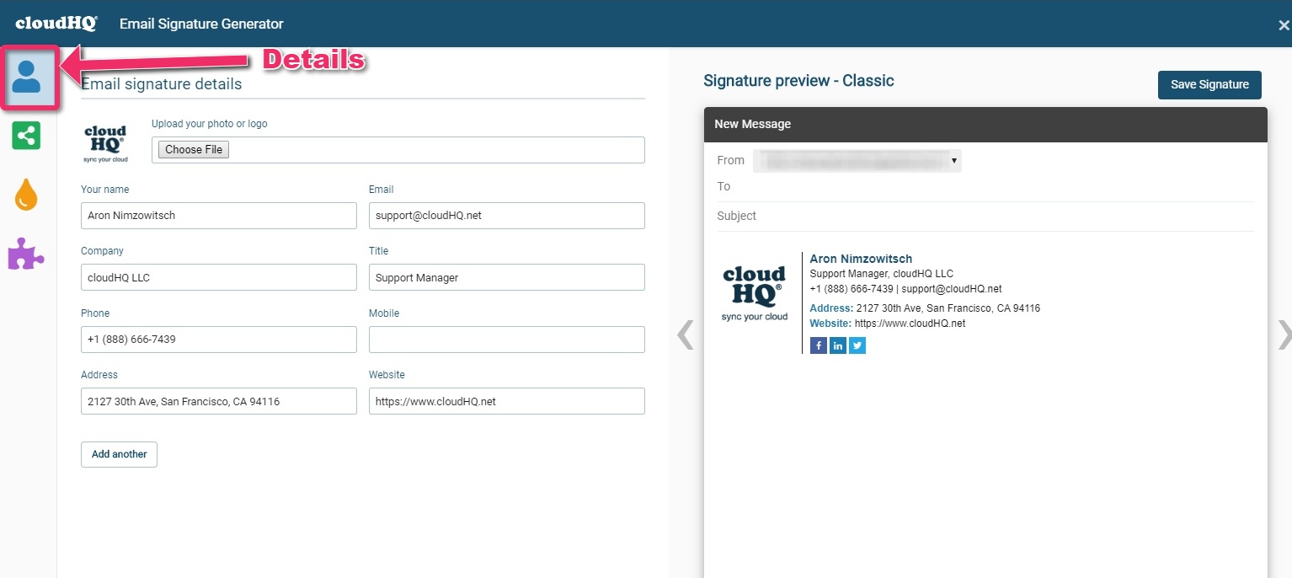The image size is (1292, 578).
Task: Open the cloudHQ.net website link in preview
Action: pyautogui.click(x=908, y=323)
